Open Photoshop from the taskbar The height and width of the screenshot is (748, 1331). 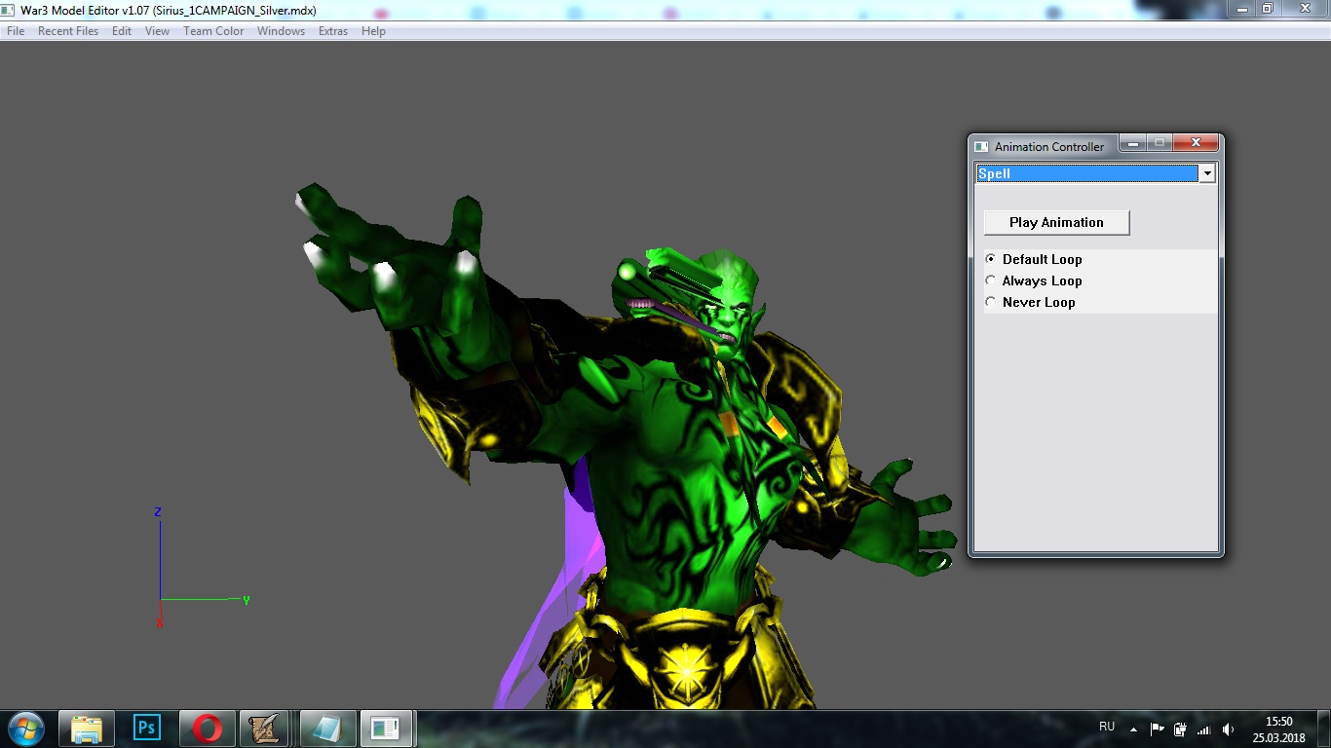click(x=147, y=729)
